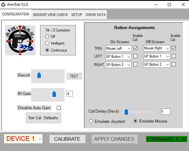Image resolution: width=189 pixels, height=151 pixels.
Task: Click APPLY CHANGES button
Action: [114, 139]
